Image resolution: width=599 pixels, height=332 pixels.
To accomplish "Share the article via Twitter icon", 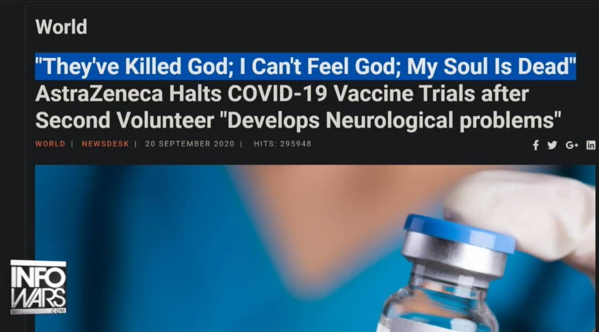I will [x=552, y=145].
